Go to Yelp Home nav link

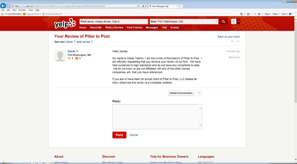(83, 27)
